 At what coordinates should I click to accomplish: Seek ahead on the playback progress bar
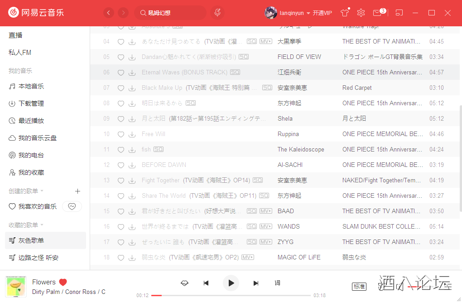pyautogui.click(x=226, y=295)
